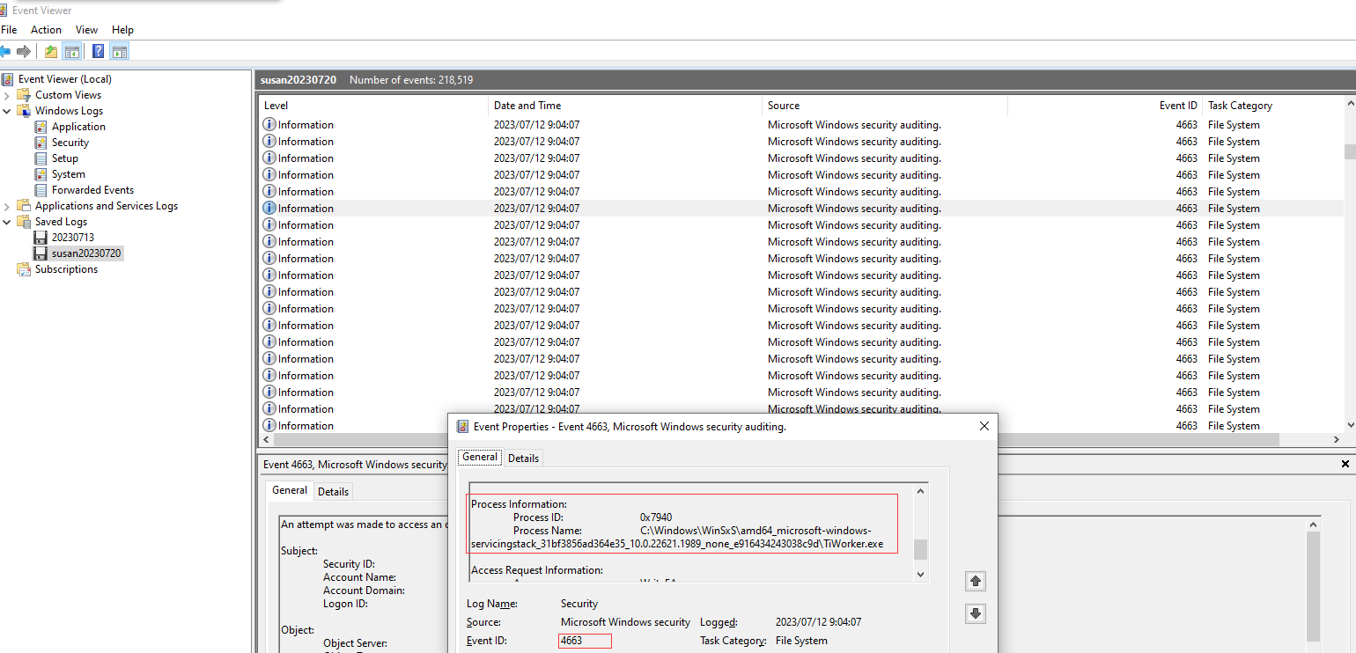Toggle the Show/Hide Console Tree toolbar icon
The image size is (1356, 653).
71,51
